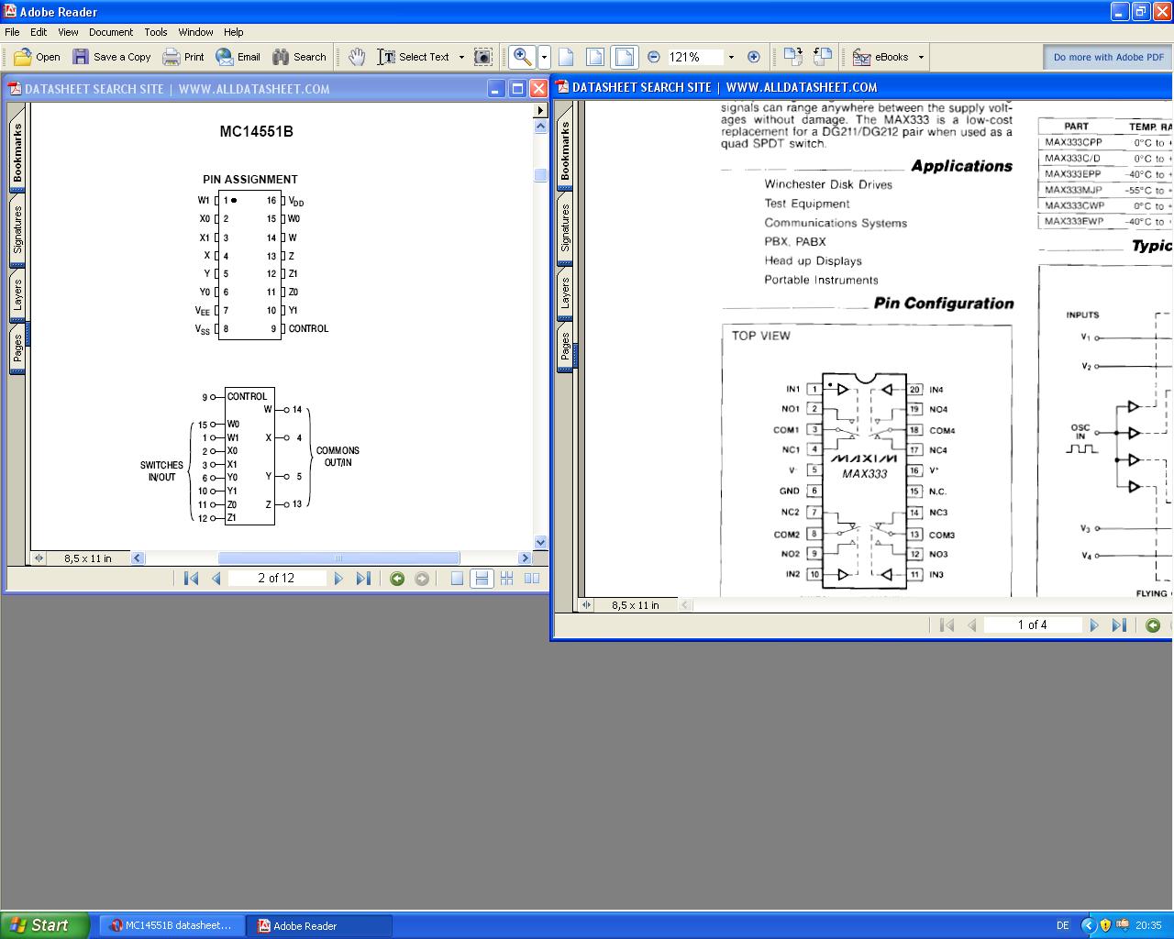Image resolution: width=1174 pixels, height=939 pixels.
Task: Click green Previous View button in MAX333 window
Action: 1153,625
